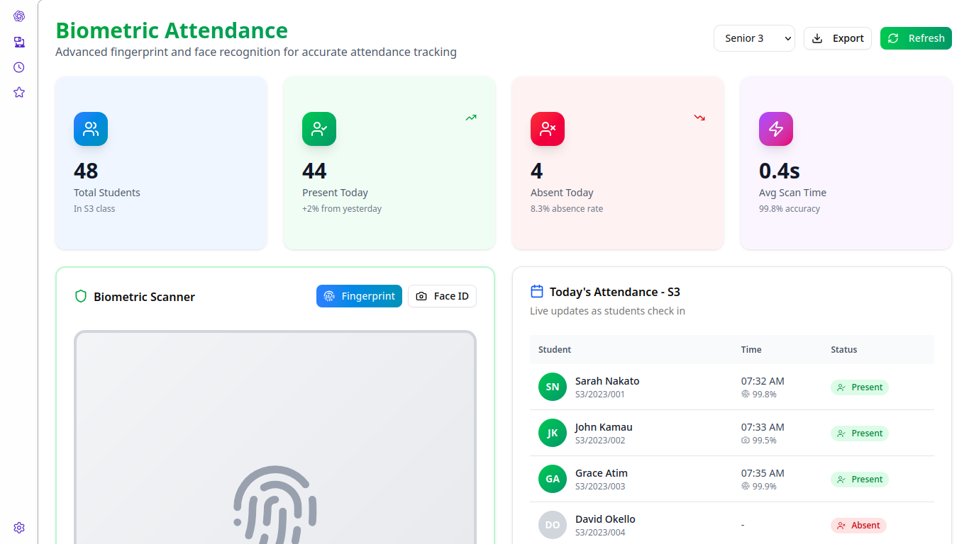Click Sarah Nakato's Present status badge
The image size is (969, 544).
860,387
